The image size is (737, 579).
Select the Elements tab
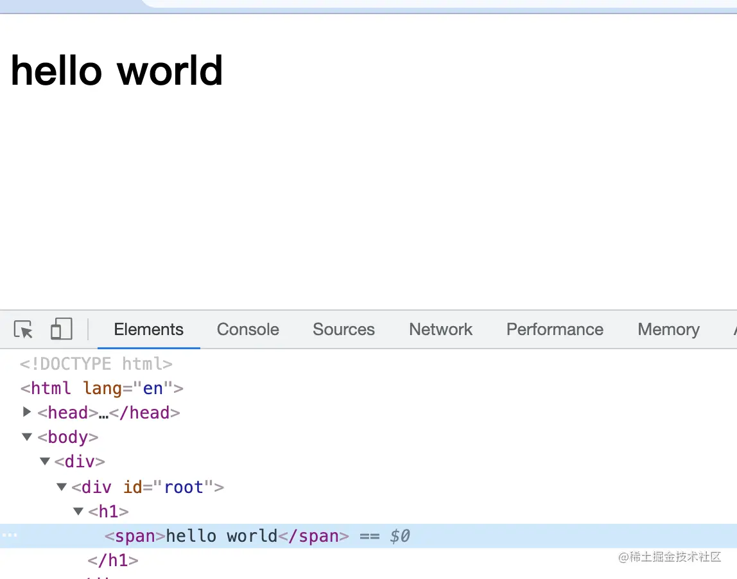(x=148, y=329)
